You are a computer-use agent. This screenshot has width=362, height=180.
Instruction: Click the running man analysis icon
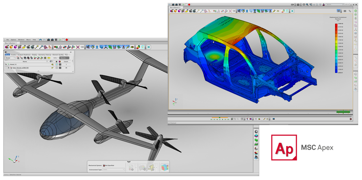coord(151,168)
